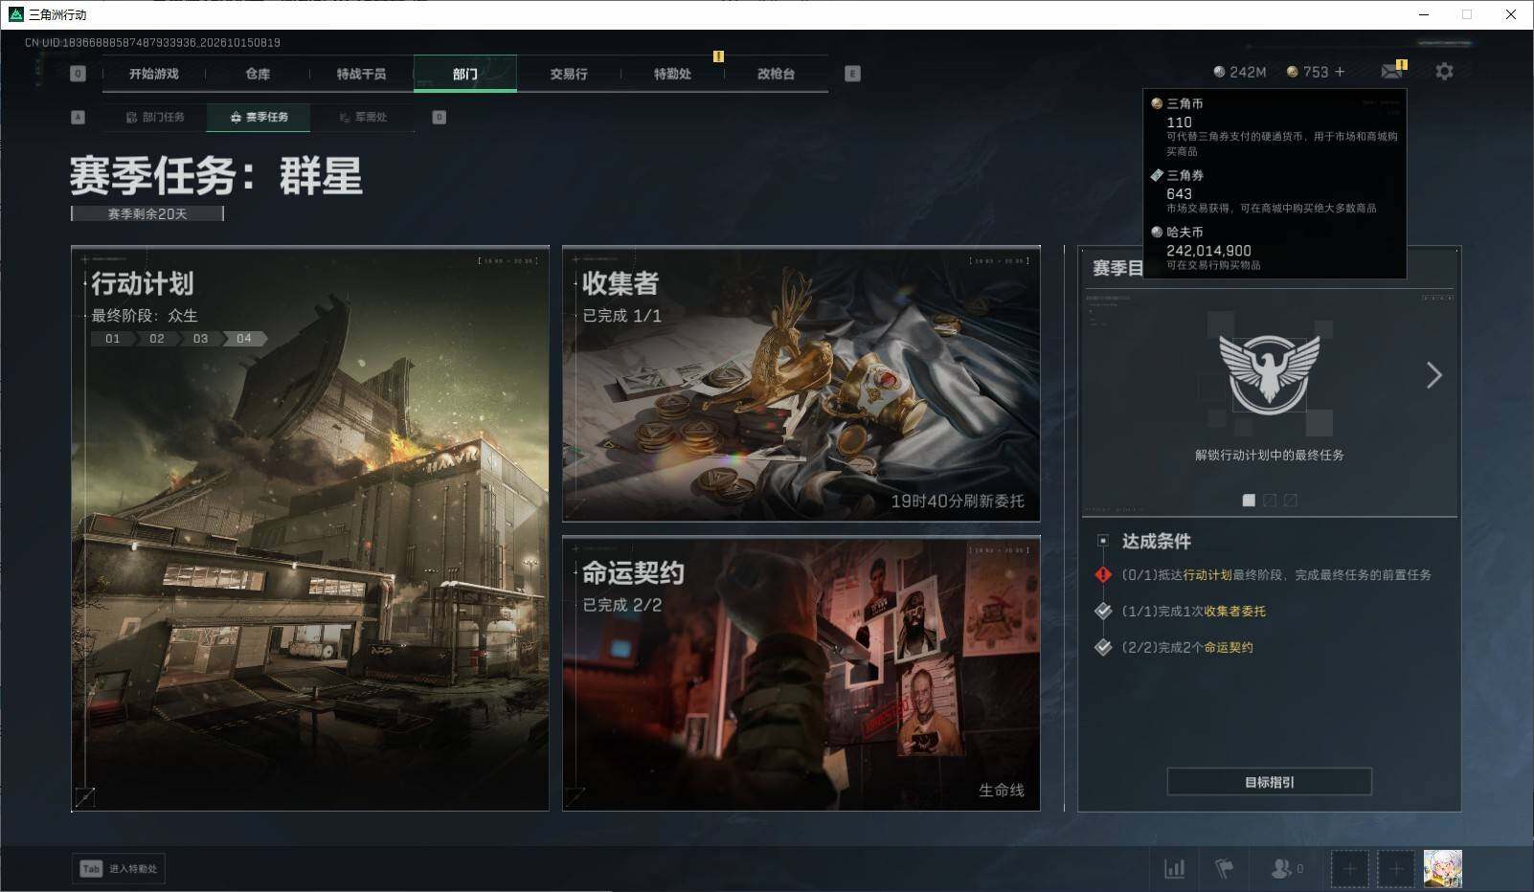Open the 改枪台 tab
Image resolution: width=1534 pixels, height=892 pixels.
(x=776, y=74)
